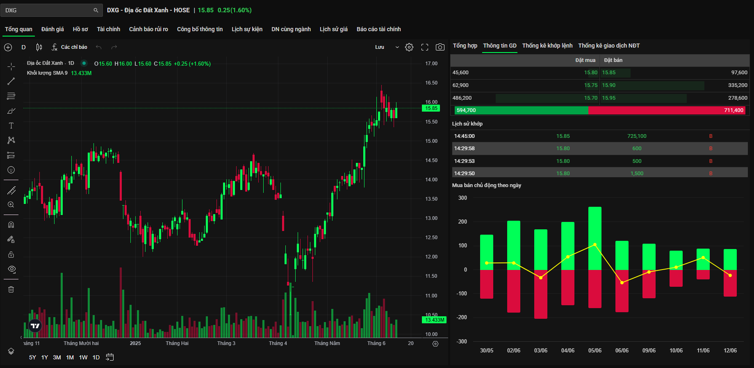Open the DN cùng ngành tab
This screenshot has width=754, height=368.
coord(291,29)
